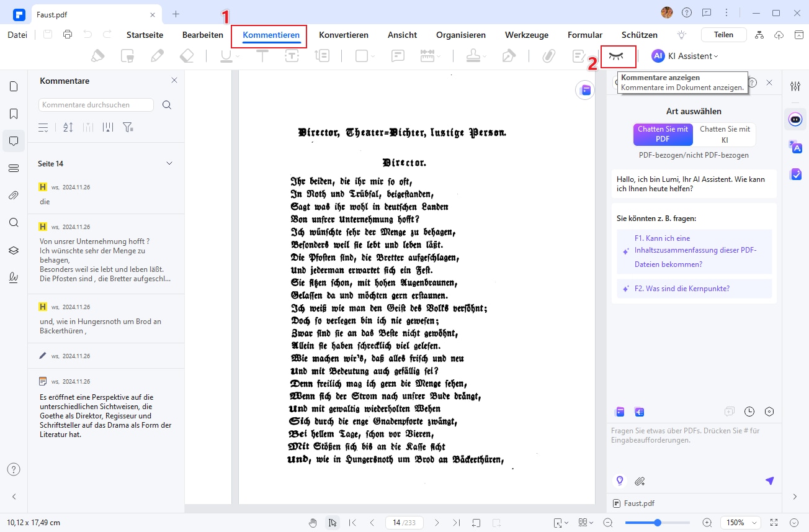
Task: Open the Werkzeuge tab
Action: (x=527, y=35)
